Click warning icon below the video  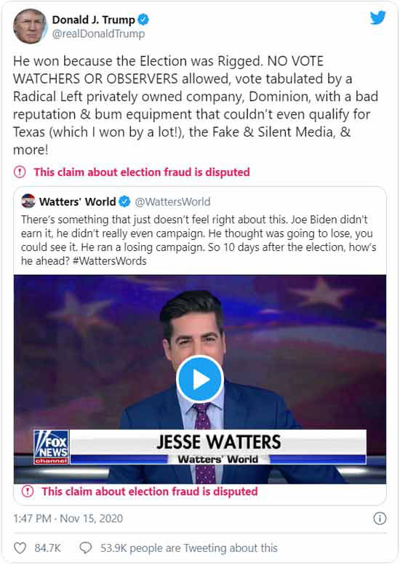(28, 491)
